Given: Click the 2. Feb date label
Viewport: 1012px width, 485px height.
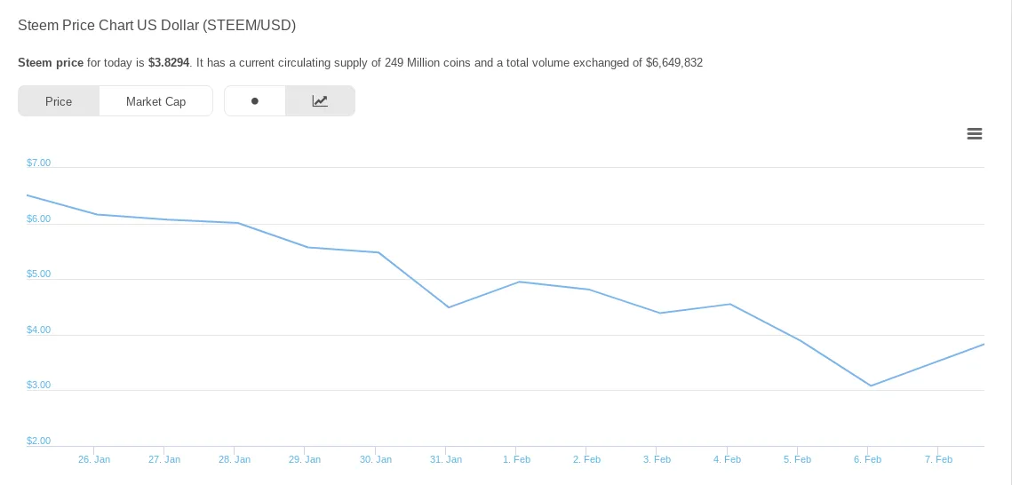Looking at the screenshot, I should tap(586, 460).
